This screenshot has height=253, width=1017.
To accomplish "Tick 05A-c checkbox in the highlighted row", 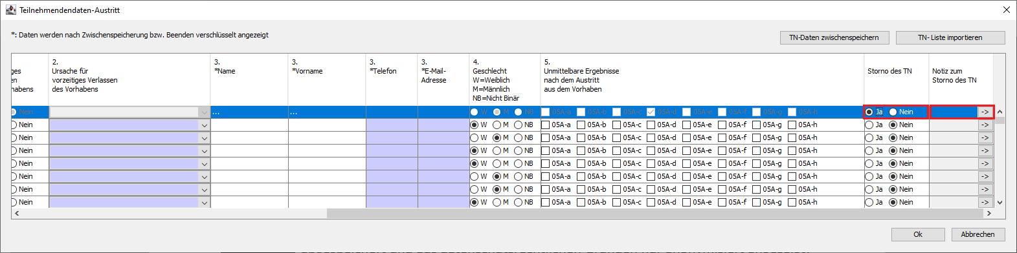I will click(616, 112).
